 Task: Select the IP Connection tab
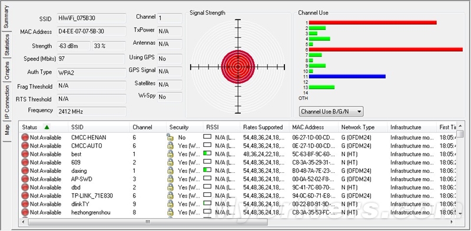(6, 102)
